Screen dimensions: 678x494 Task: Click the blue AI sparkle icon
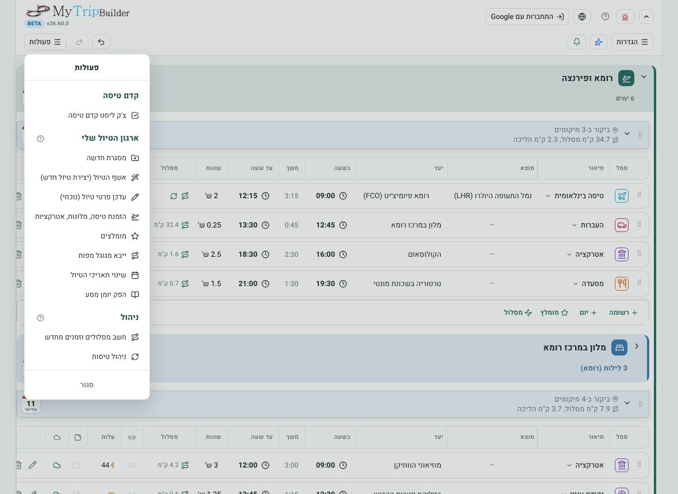click(x=599, y=42)
